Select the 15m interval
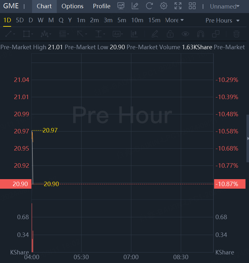Viewport: 249px width, 263px height. pos(154,20)
